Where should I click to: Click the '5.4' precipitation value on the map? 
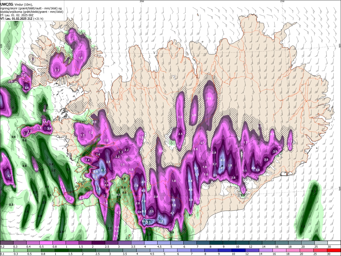click(190, 181)
